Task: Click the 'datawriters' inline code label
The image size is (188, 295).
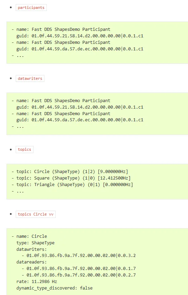Action: [x=30, y=78]
